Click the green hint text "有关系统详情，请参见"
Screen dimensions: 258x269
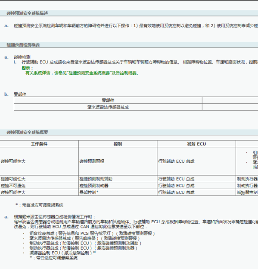(82, 73)
